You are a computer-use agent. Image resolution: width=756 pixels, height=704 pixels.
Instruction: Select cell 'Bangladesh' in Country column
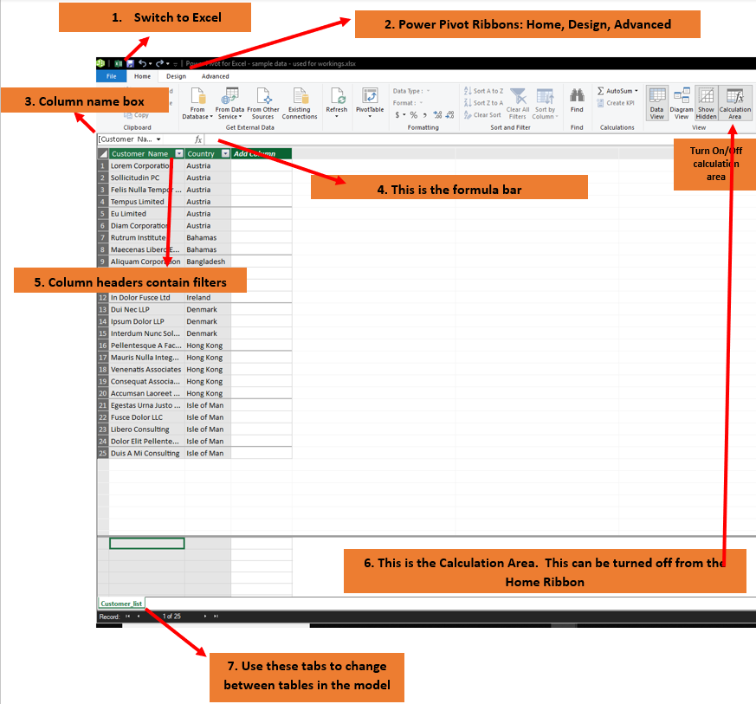point(208,262)
